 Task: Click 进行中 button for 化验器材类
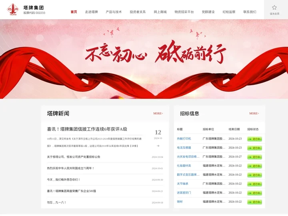click(254, 166)
